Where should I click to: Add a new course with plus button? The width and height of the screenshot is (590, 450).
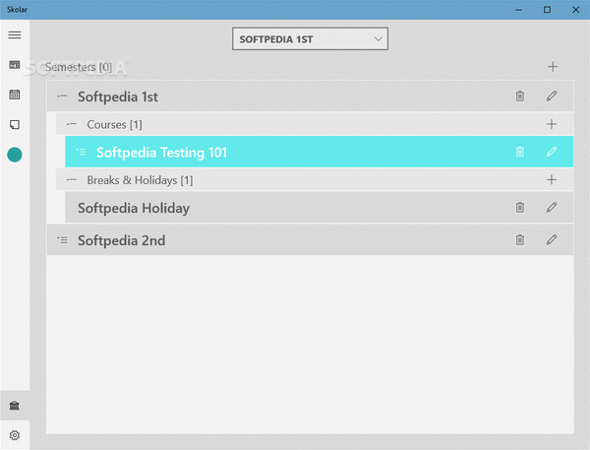pos(552,124)
